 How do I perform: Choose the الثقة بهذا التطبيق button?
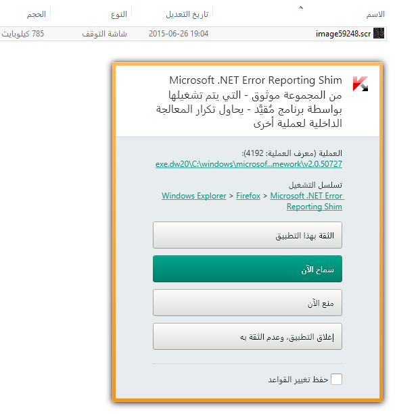click(x=248, y=235)
